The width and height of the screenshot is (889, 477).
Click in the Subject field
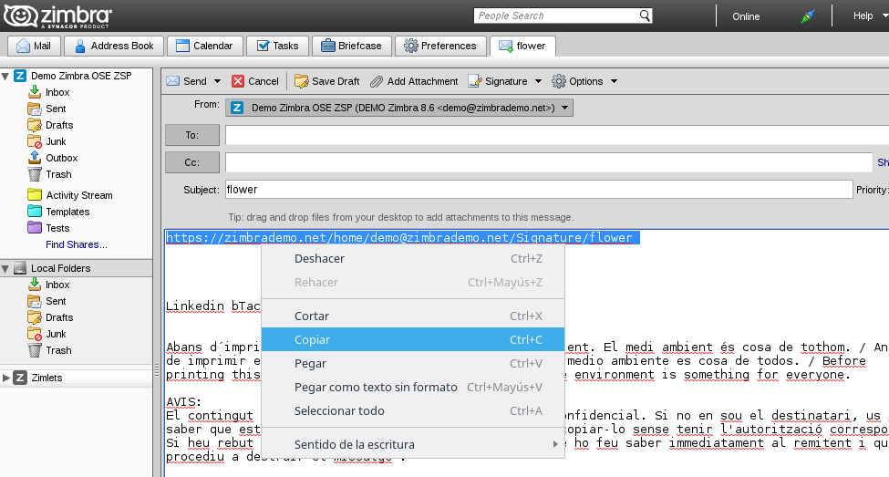point(539,190)
